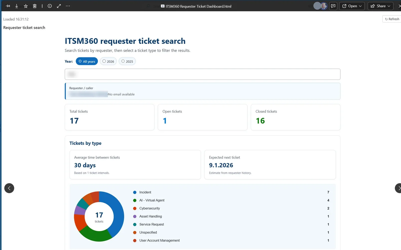The width and height of the screenshot is (401, 250).
Task: Click the Asset Handling legend row
Action: (x=231, y=216)
